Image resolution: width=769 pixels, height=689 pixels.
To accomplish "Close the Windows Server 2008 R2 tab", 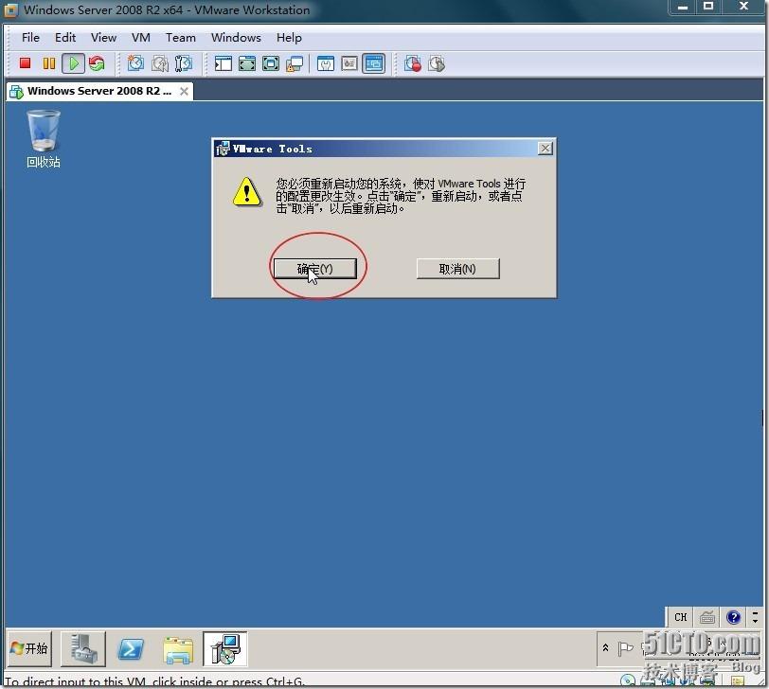I will click(x=184, y=91).
